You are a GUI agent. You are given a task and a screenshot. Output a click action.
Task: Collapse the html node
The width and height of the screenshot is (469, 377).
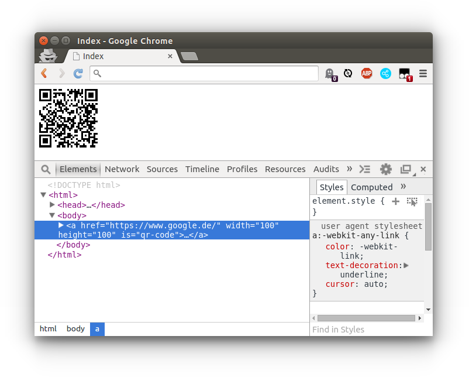point(43,195)
